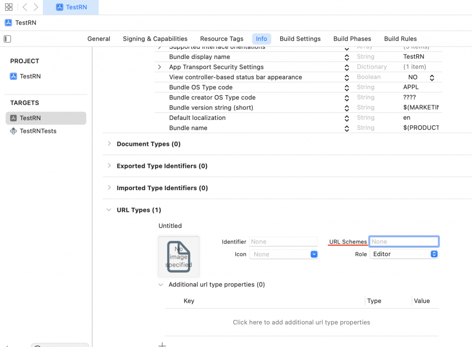Click the URL Schemes text field

[404, 241]
